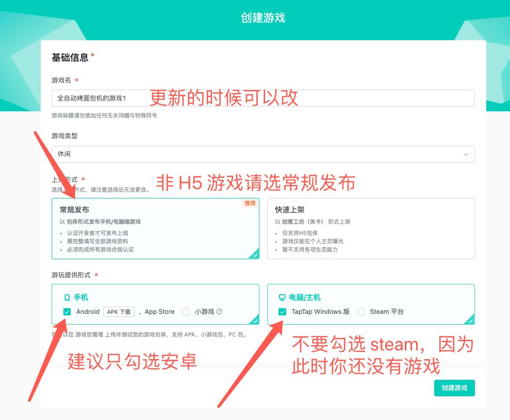This screenshot has height=420, width=510.
Task: Expand game type list via chevron arrow
Action: click(466, 155)
